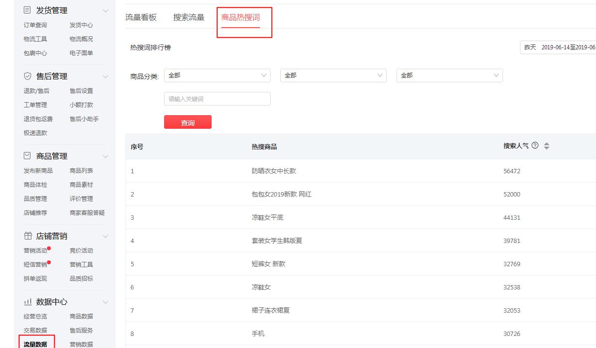Collapse the 数据中心 section chevron

(106, 301)
